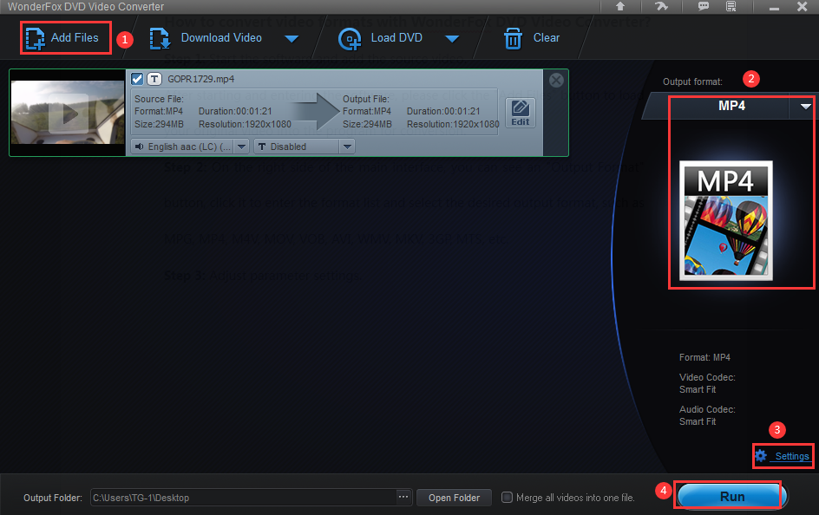This screenshot has height=515, width=819.
Task: Click the Load DVD disc icon
Action: [x=350, y=39]
